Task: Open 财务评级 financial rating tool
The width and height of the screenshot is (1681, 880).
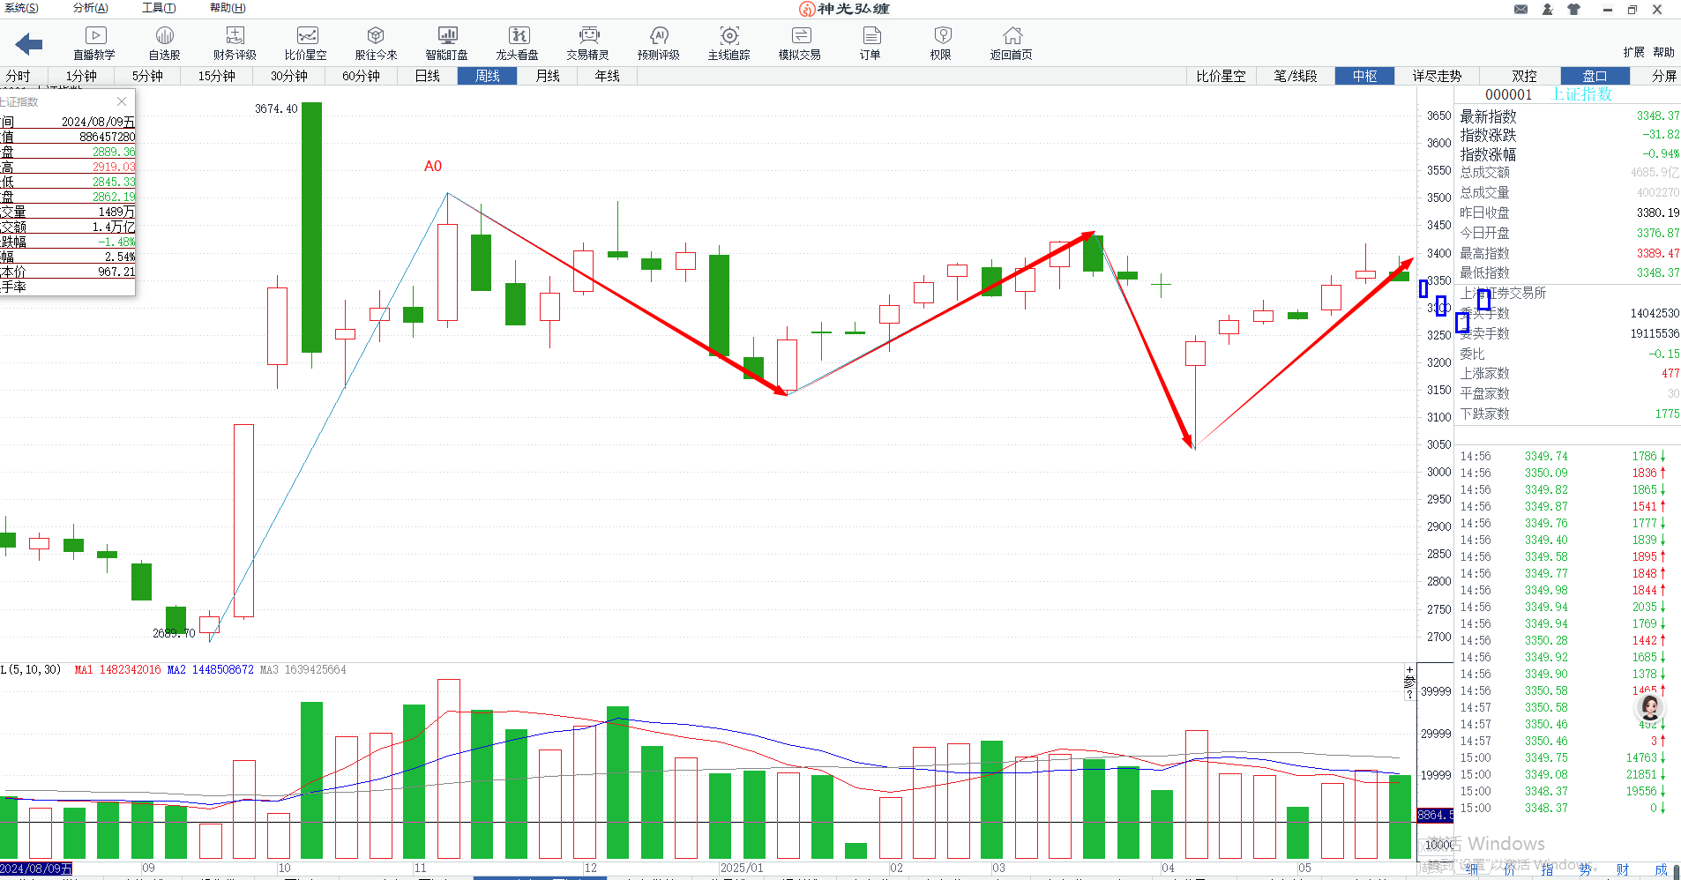Action: click(235, 42)
